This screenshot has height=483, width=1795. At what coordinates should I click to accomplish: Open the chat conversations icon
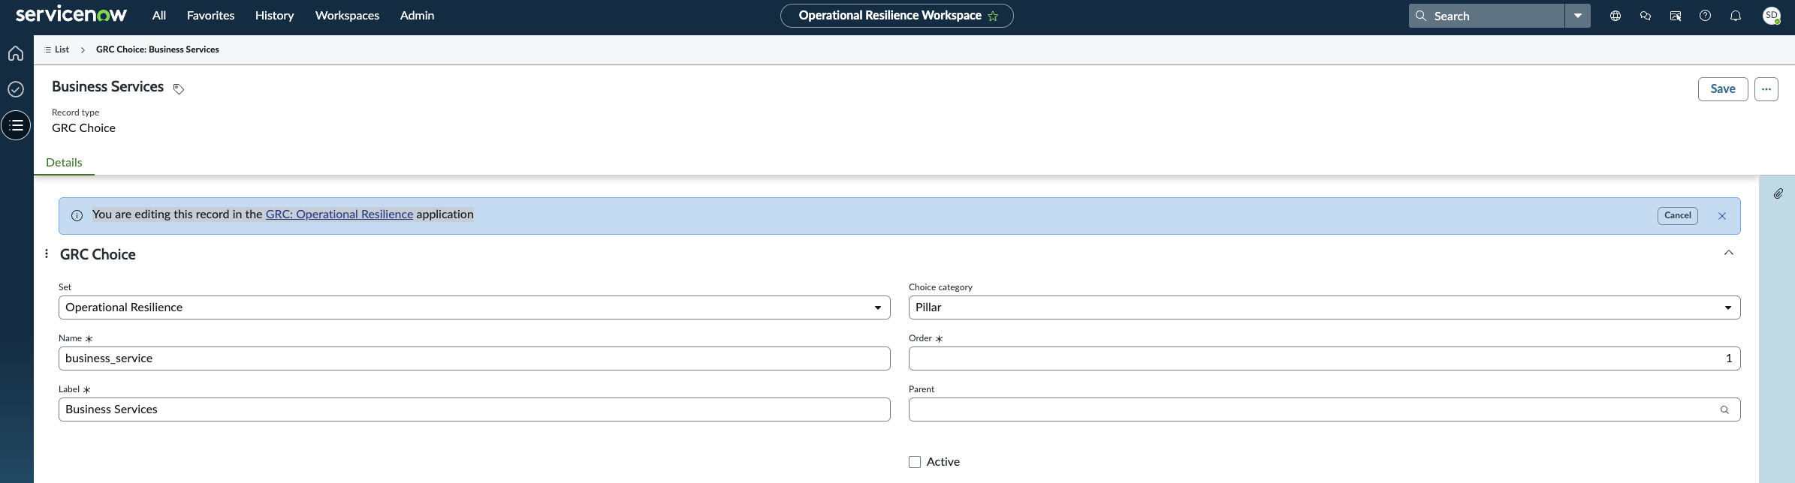coord(1646,16)
